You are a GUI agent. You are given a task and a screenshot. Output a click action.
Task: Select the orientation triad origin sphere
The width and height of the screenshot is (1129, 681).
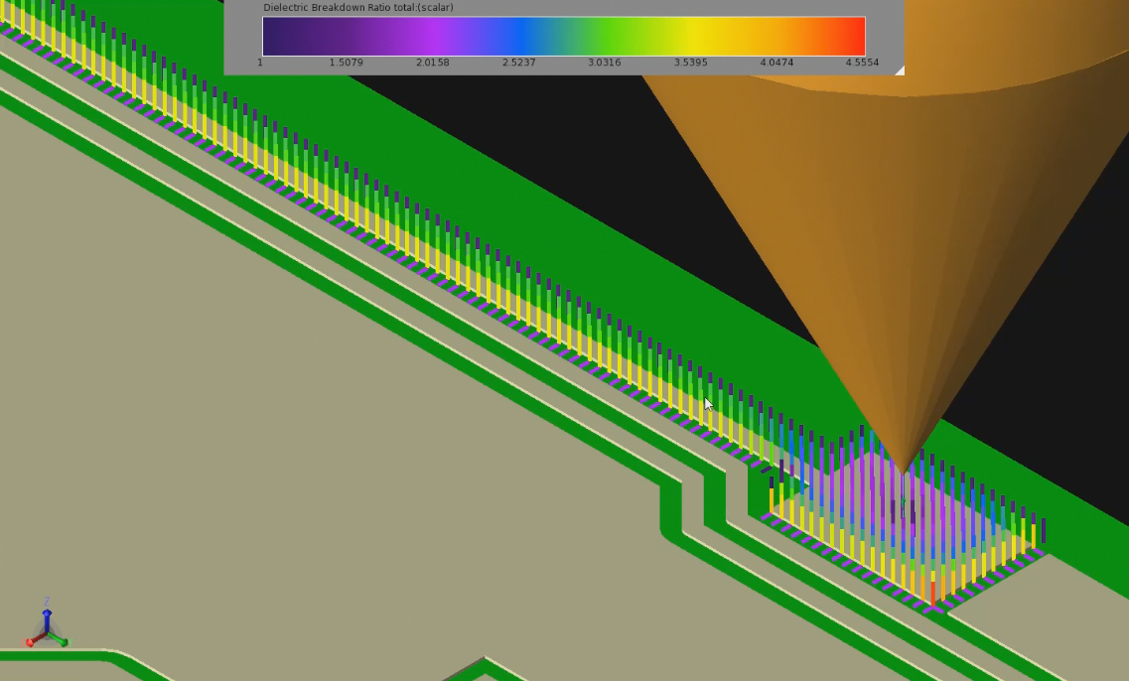[47, 632]
